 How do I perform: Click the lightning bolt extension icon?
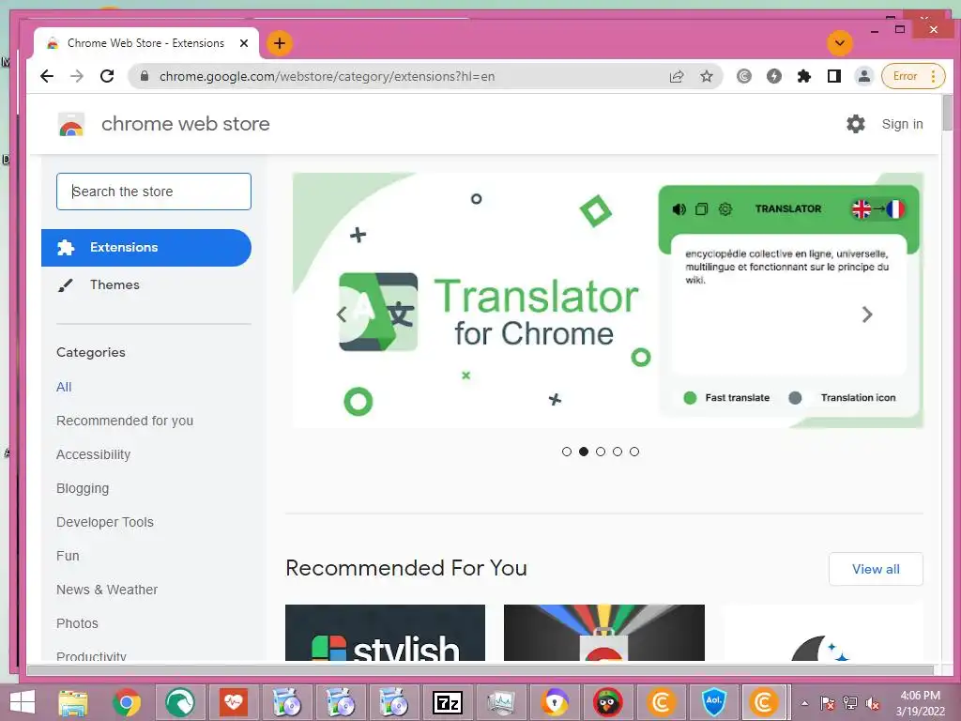coord(774,76)
